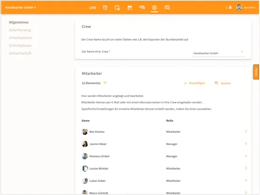This screenshot has height=195, width=260.
Task: Select Allgemeines in the sidebar
Action: click(x=18, y=22)
